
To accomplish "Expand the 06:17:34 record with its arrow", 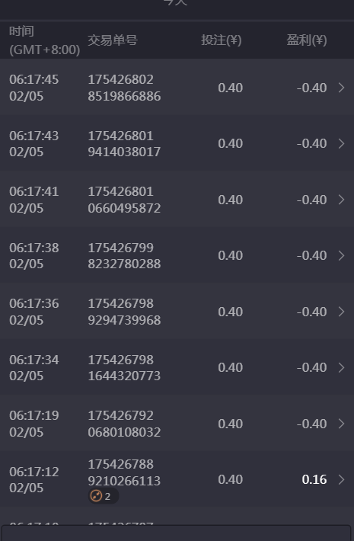I will (341, 367).
